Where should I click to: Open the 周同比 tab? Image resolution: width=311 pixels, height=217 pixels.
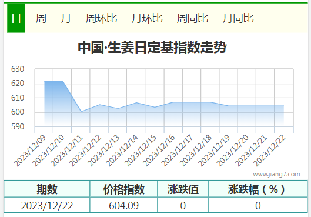pos(192,18)
